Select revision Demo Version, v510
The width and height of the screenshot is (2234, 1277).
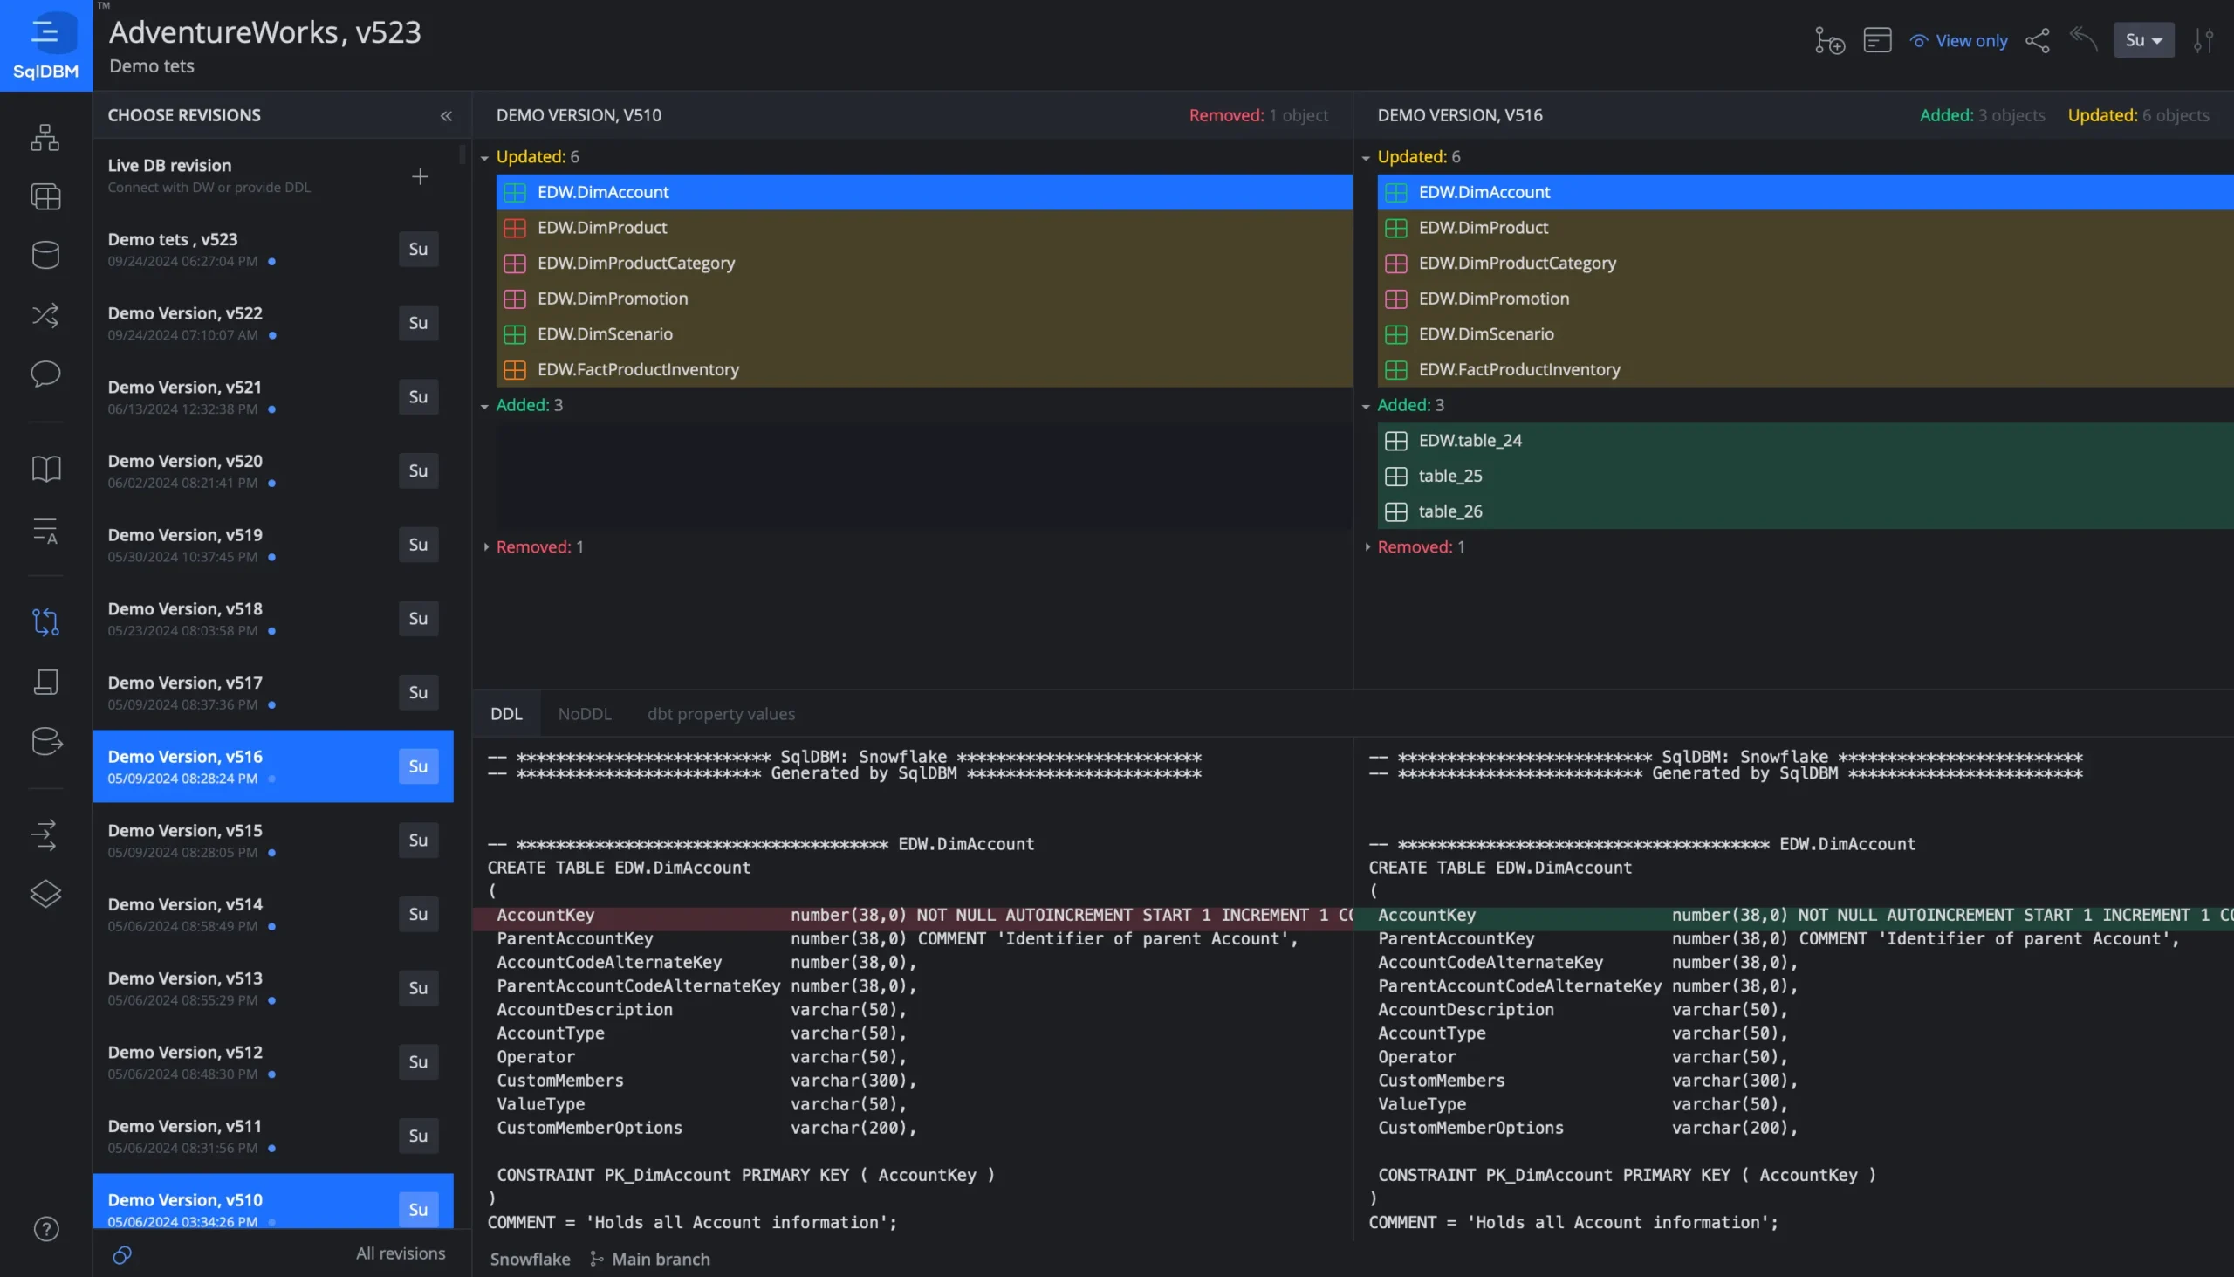pos(272,1203)
